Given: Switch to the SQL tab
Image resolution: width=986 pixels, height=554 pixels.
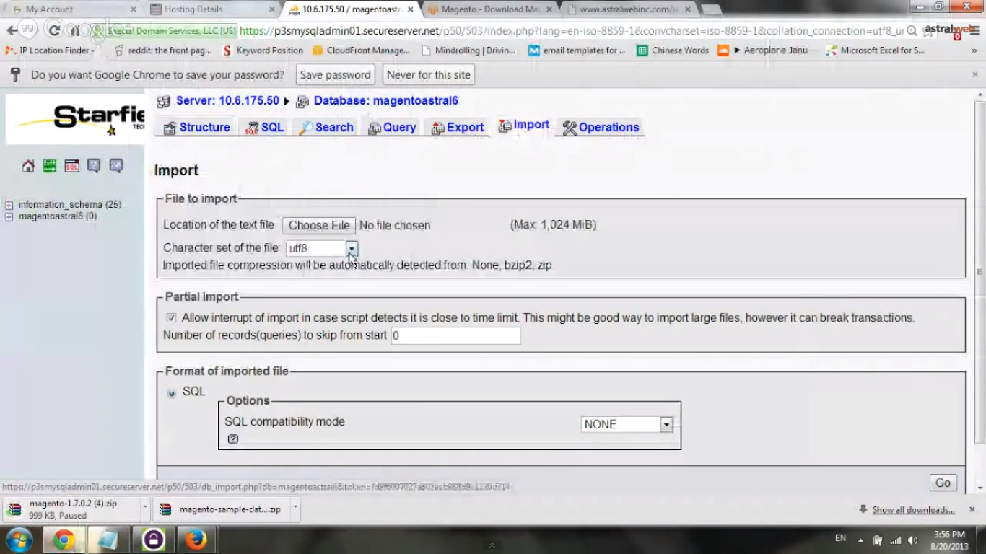Looking at the screenshot, I should pyautogui.click(x=264, y=128).
